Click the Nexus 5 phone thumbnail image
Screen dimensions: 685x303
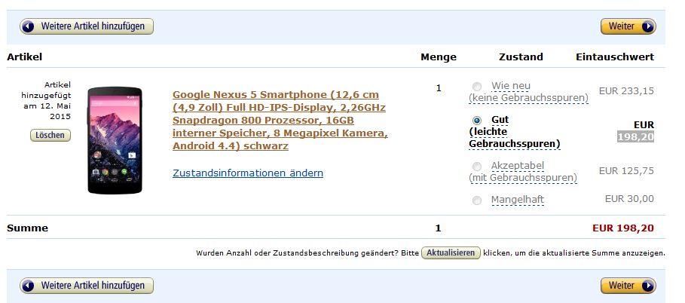coord(115,140)
